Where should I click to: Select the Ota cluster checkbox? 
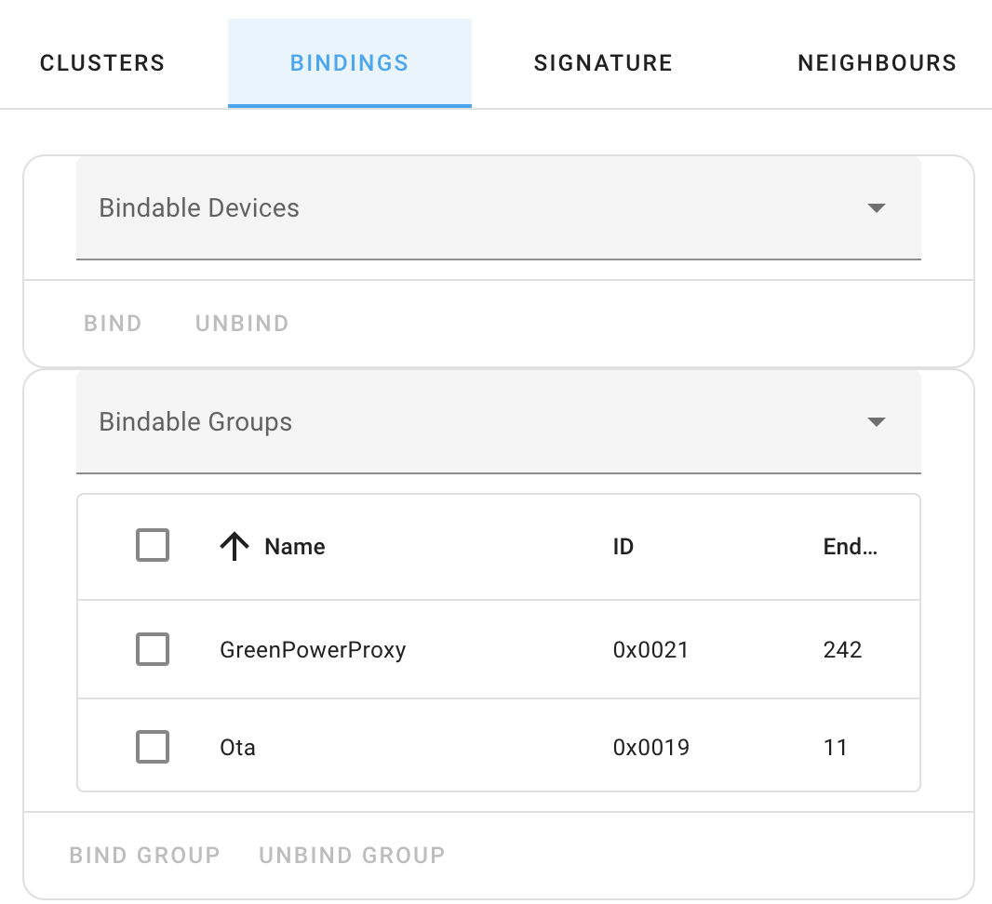pyautogui.click(x=153, y=747)
